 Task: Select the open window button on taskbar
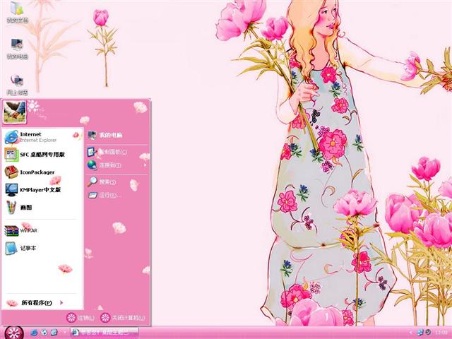pos(105,333)
